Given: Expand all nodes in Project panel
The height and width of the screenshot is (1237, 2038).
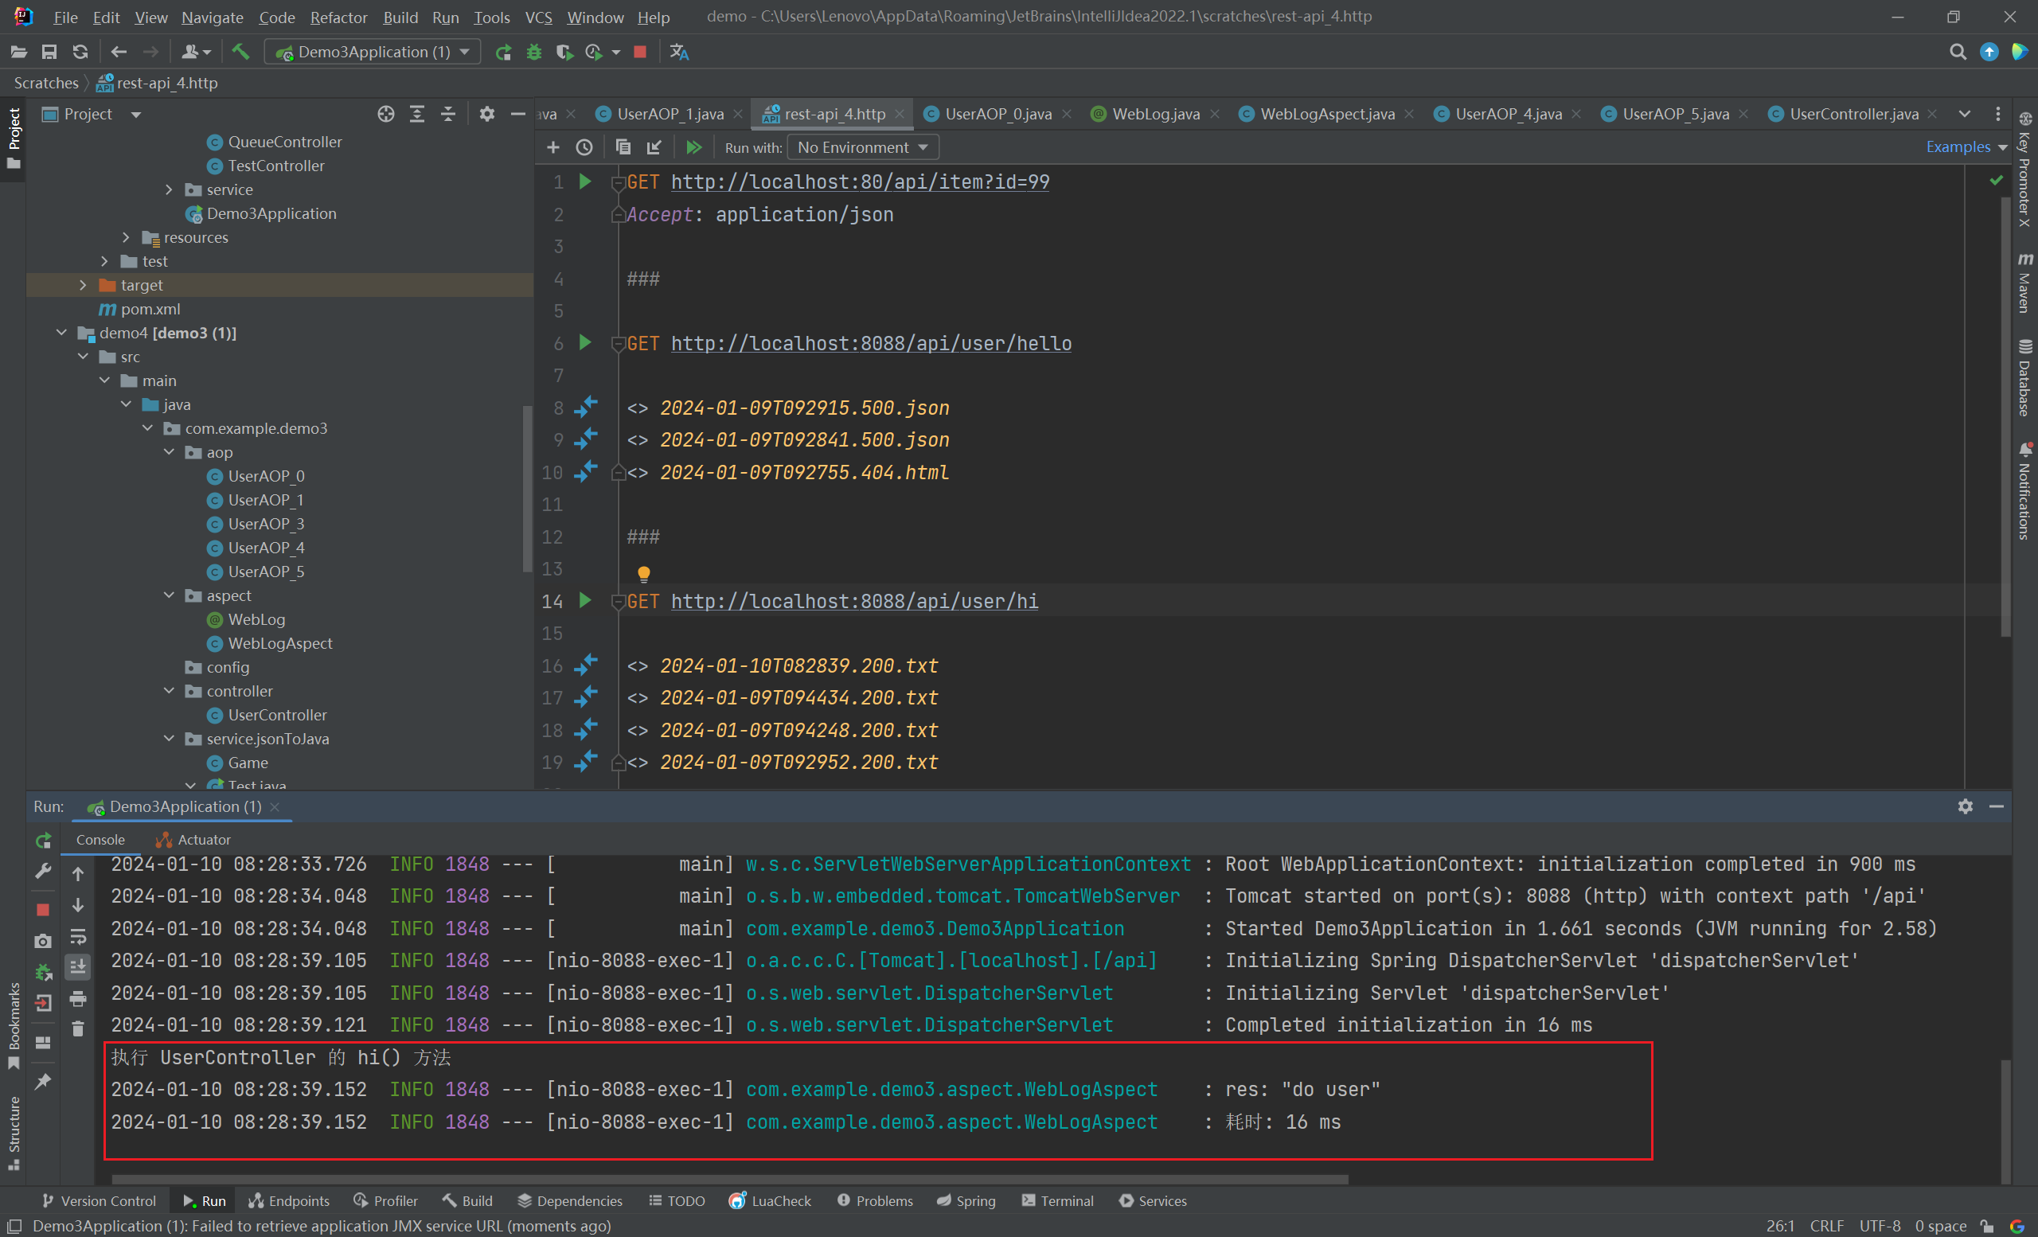Looking at the screenshot, I should coord(417,114).
